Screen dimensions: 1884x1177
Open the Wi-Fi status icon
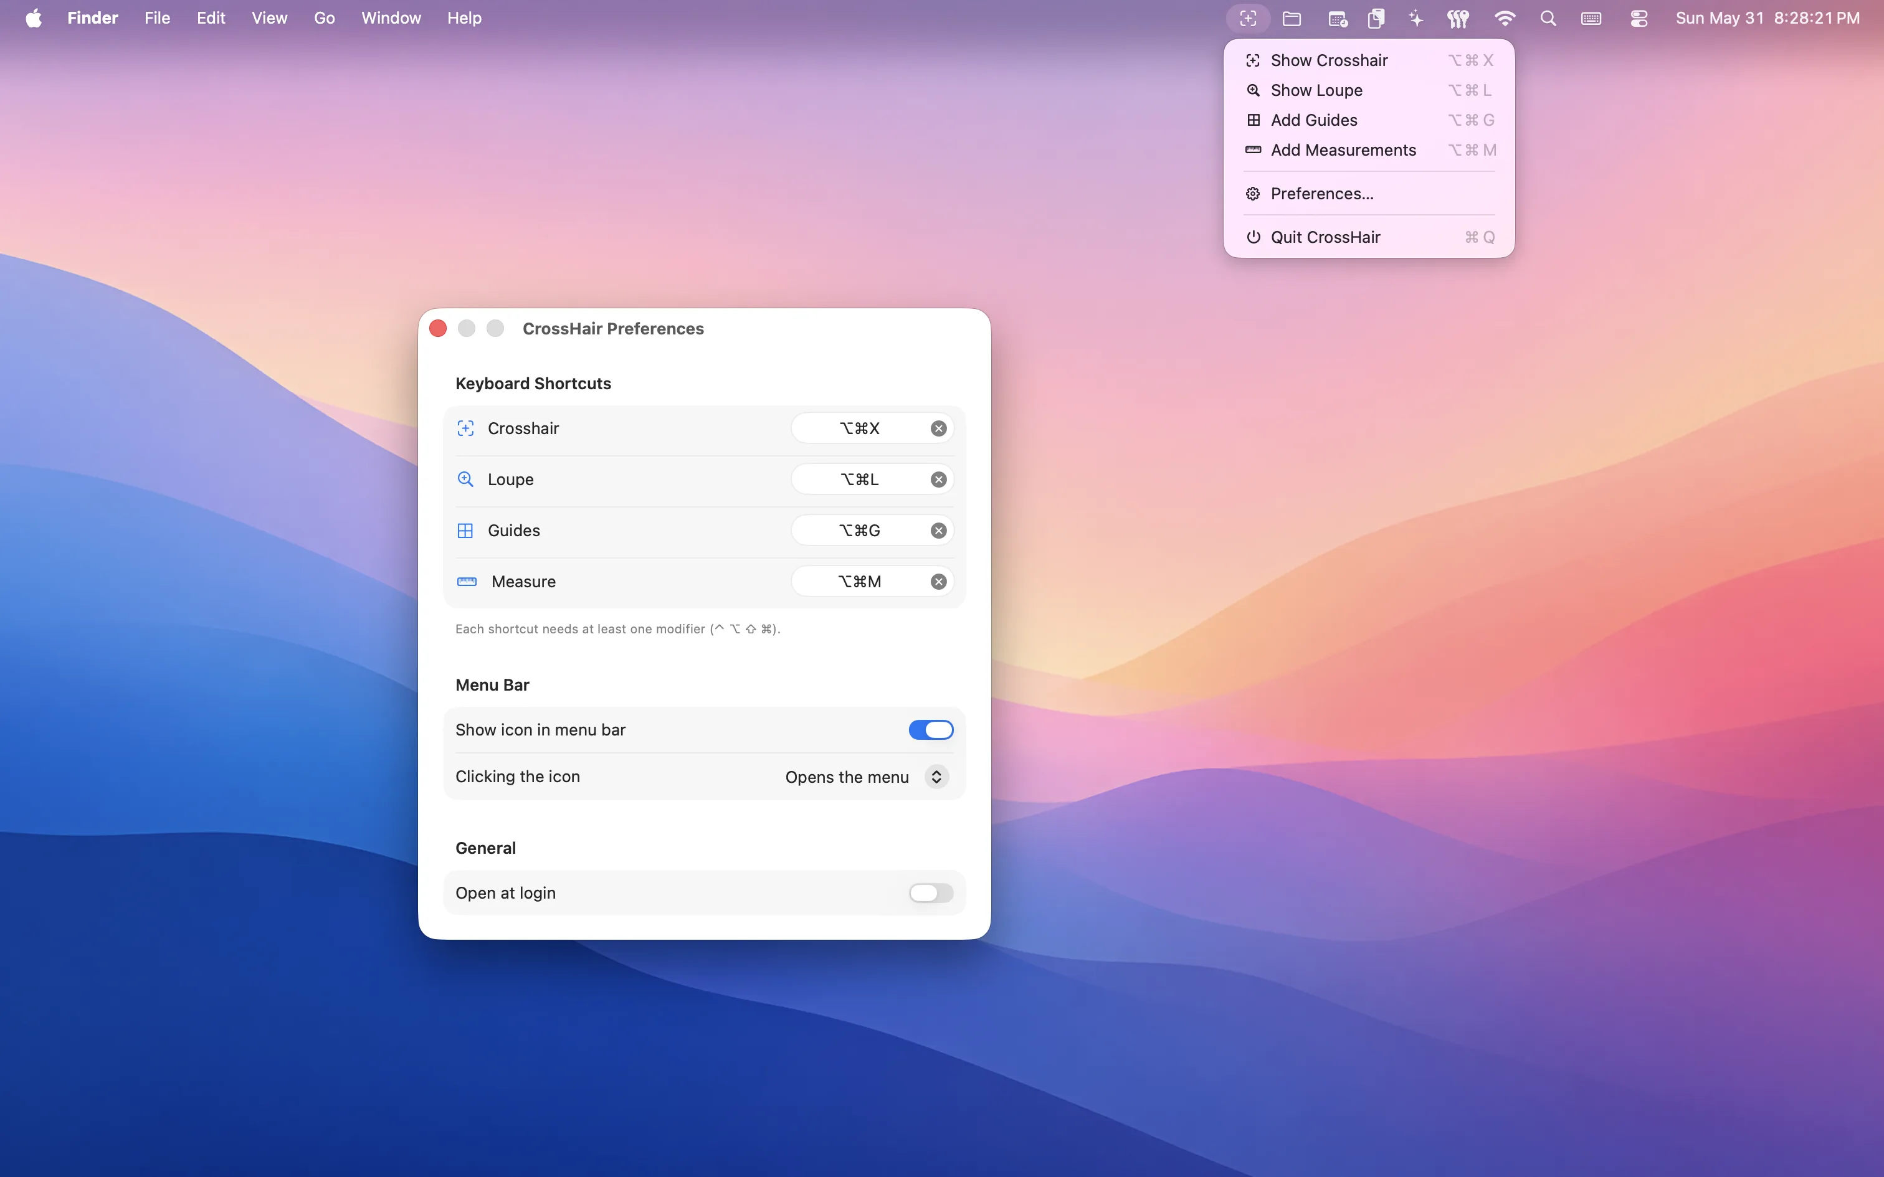[x=1505, y=18]
